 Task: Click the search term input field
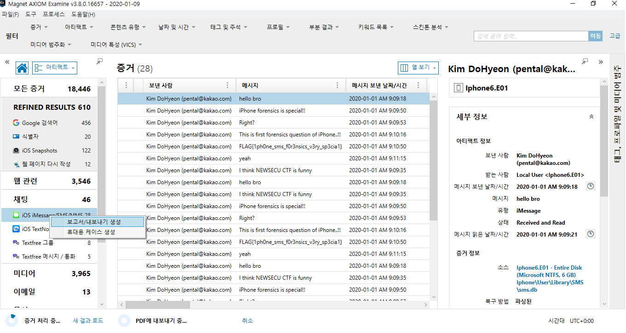[x=531, y=36]
